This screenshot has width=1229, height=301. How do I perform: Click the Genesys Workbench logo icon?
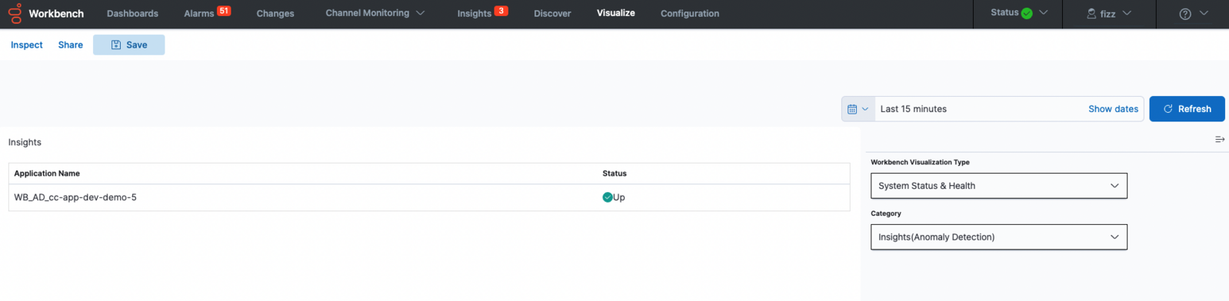click(15, 13)
